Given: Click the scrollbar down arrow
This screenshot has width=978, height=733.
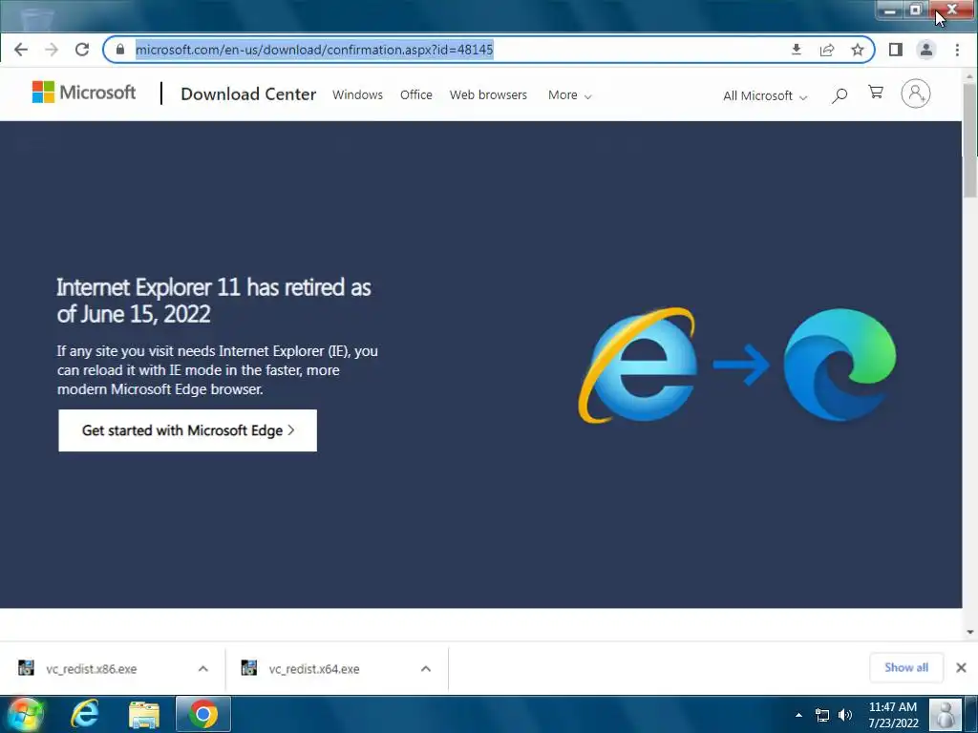Looking at the screenshot, I should [969, 632].
